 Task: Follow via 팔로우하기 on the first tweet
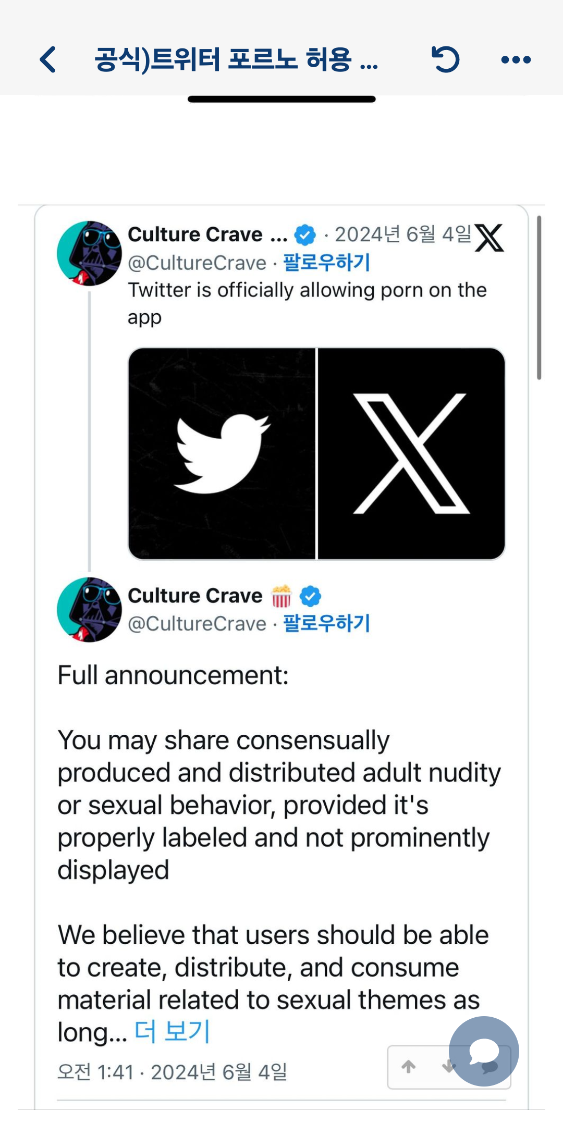[326, 262]
